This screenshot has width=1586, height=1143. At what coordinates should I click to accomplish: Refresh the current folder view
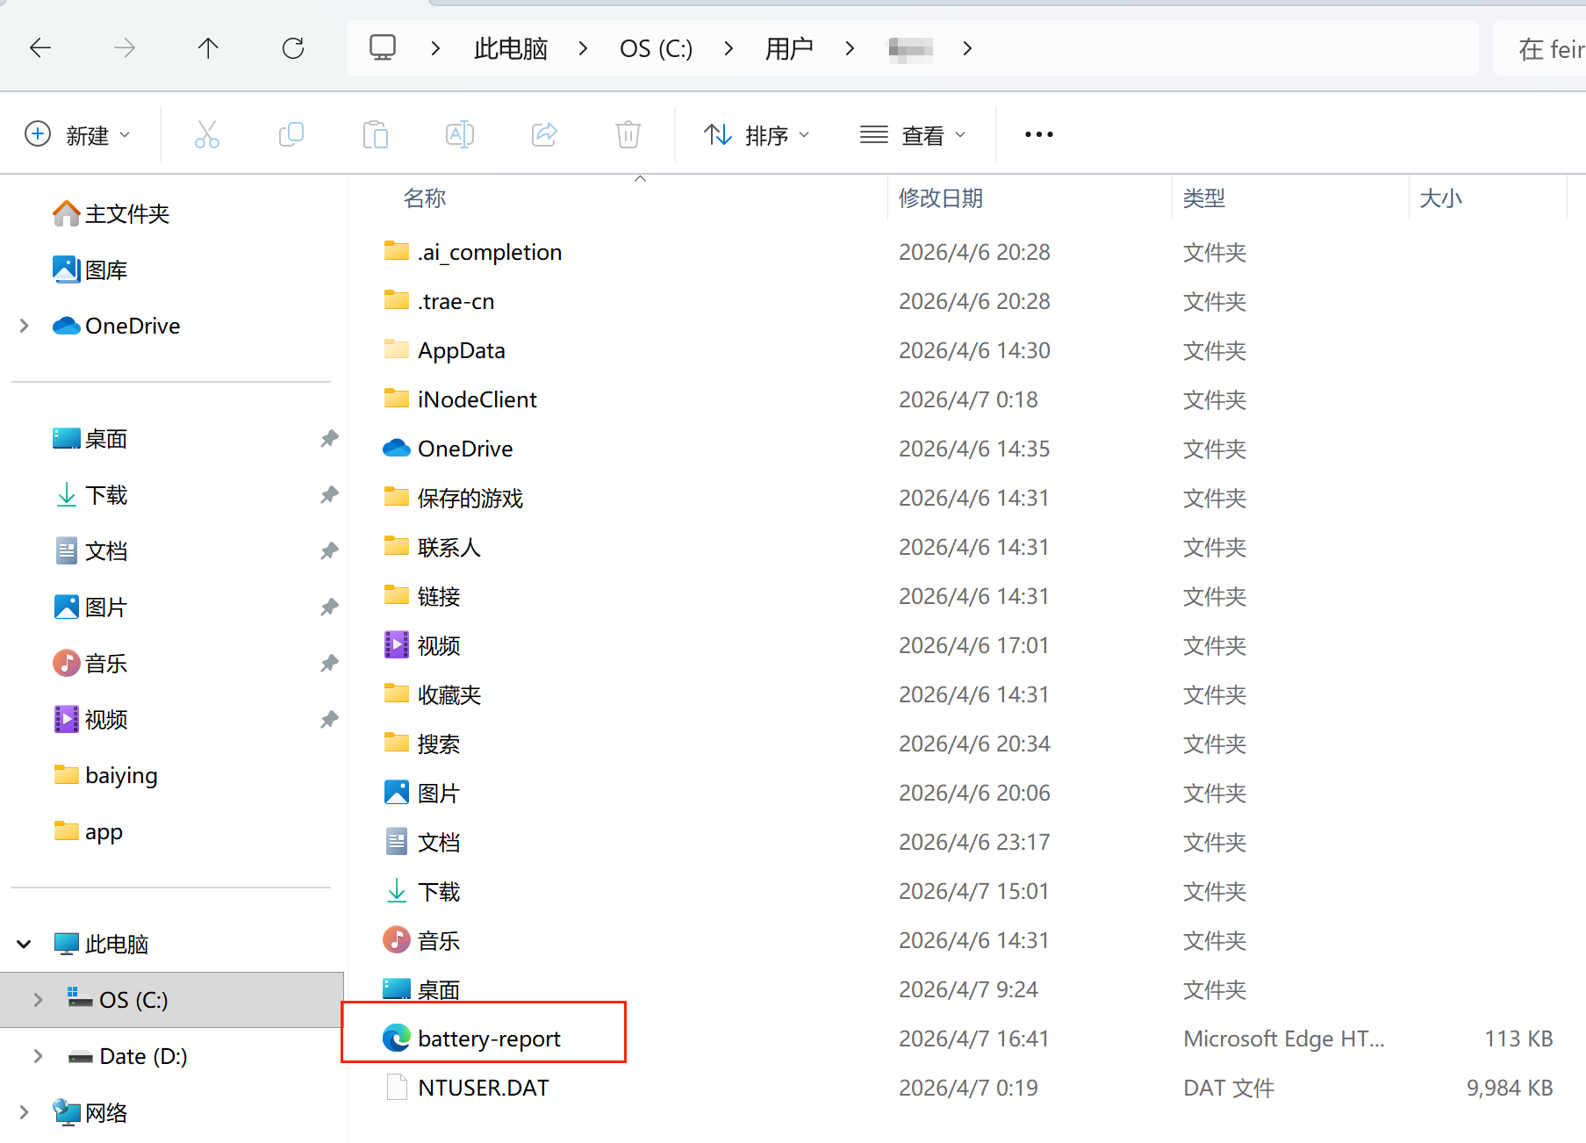[293, 48]
